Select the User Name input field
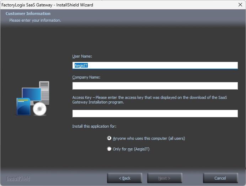The height and width of the screenshot is (186, 246). click(155, 65)
